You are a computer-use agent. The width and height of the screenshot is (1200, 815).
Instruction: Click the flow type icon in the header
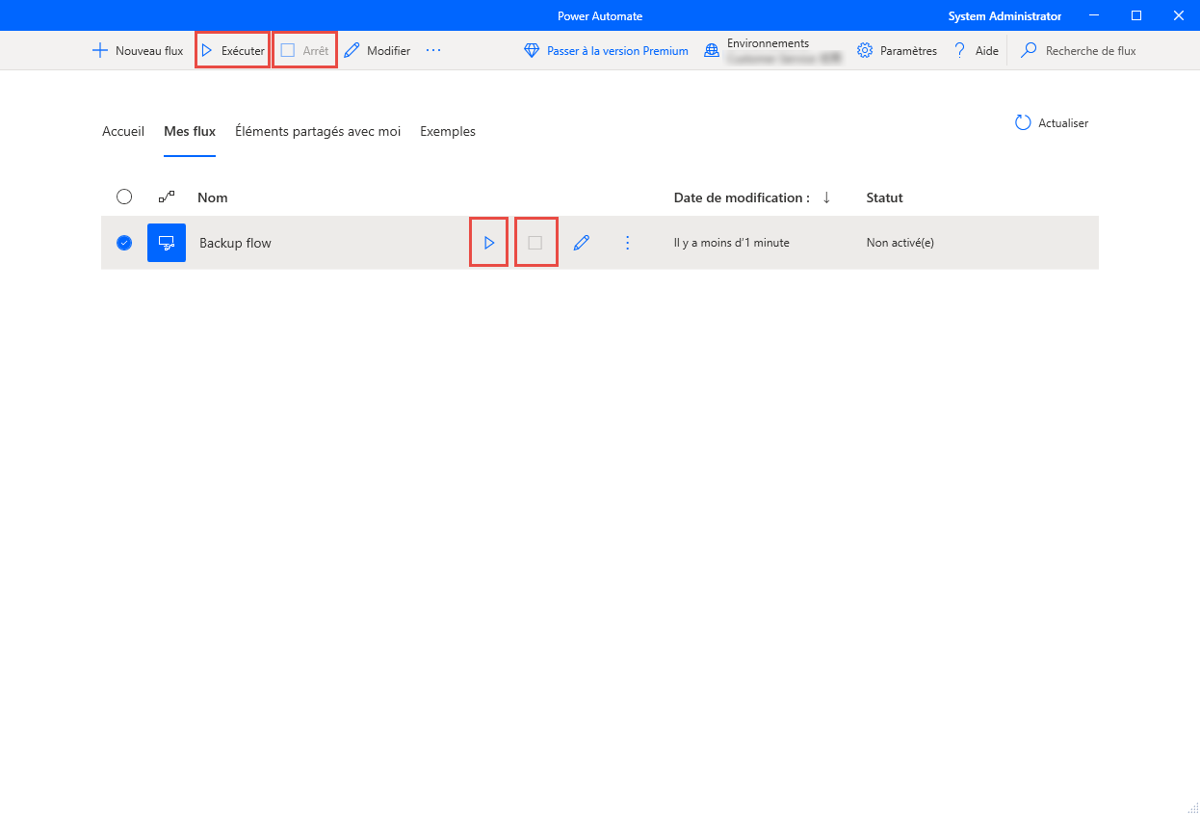[167, 197]
